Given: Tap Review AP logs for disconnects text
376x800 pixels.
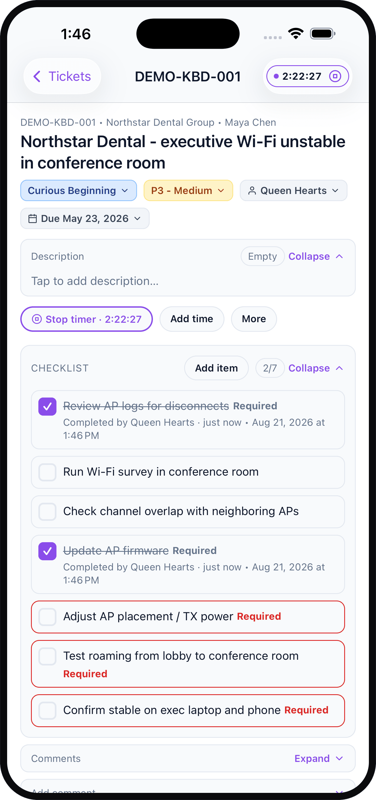Looking at the screenshot, I should pyautogui.click(x=146, y=406).
